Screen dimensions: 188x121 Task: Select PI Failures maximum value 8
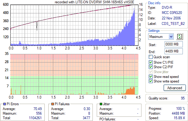click(89, 113)
